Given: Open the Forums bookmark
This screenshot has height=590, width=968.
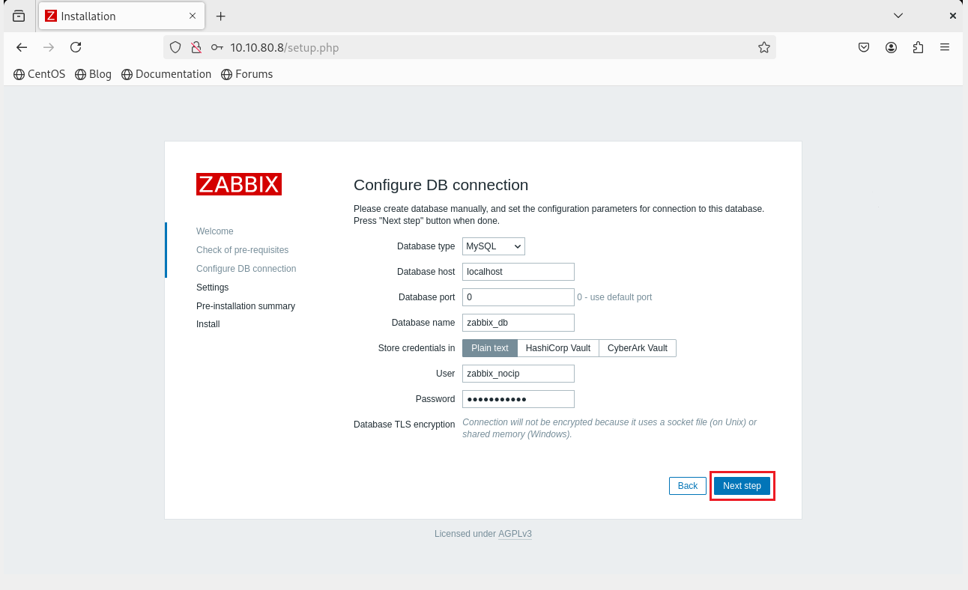Looking at the screenshot, I should [247, 74].
